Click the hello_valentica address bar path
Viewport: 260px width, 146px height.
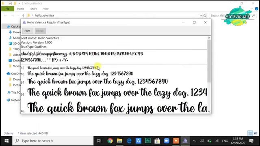[x=44, y=15]
